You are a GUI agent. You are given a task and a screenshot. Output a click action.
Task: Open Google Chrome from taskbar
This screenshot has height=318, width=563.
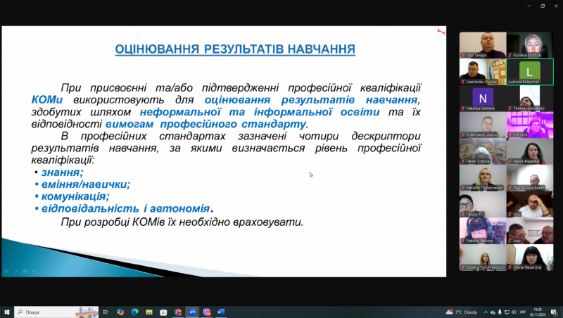pos(177,312)
